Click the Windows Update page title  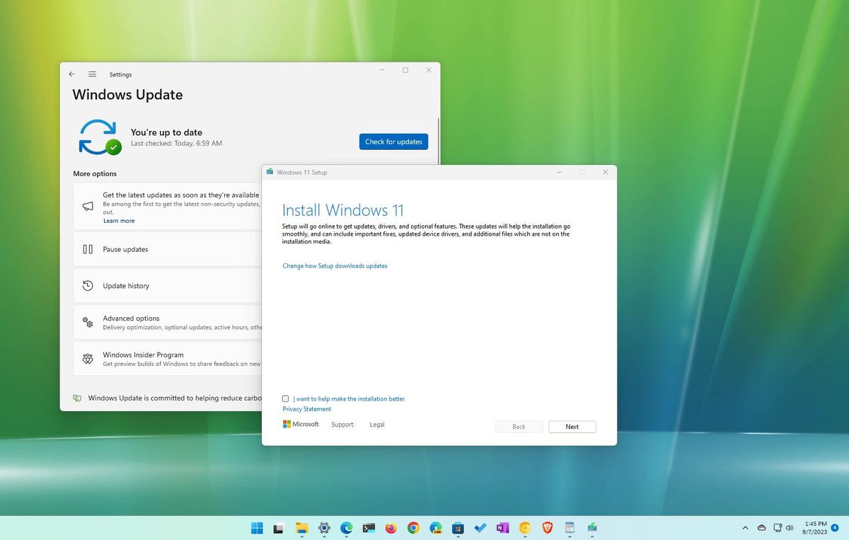click(x=127, y=95)
